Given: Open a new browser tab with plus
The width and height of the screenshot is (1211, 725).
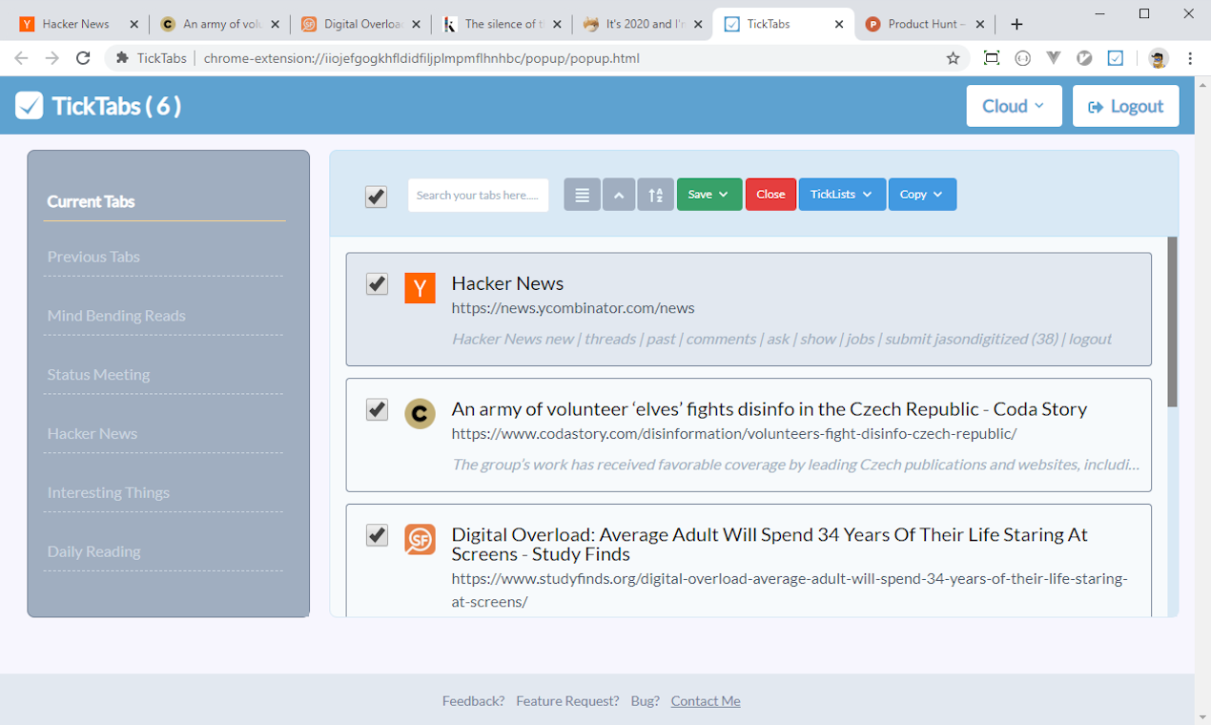Looking at the screenshot, I should tap(1016, 24).
